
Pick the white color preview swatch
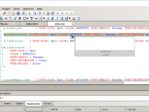point(105,44)
